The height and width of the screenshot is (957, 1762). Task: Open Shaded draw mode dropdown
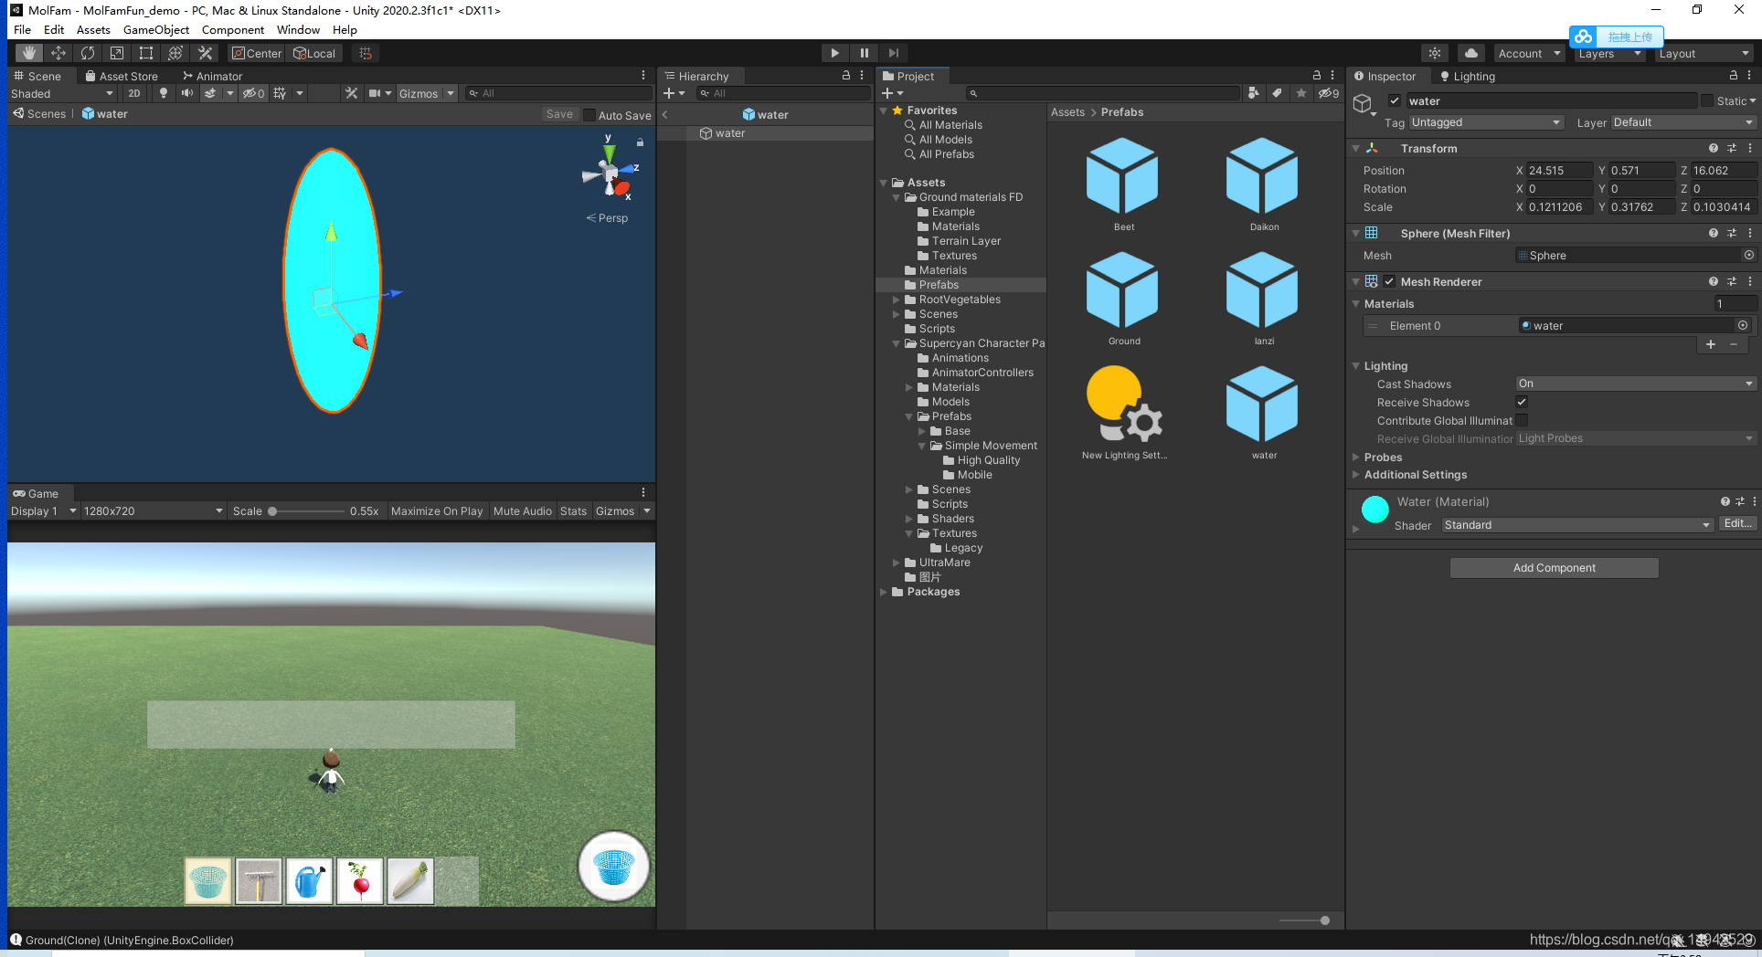[x=62, y=93]
